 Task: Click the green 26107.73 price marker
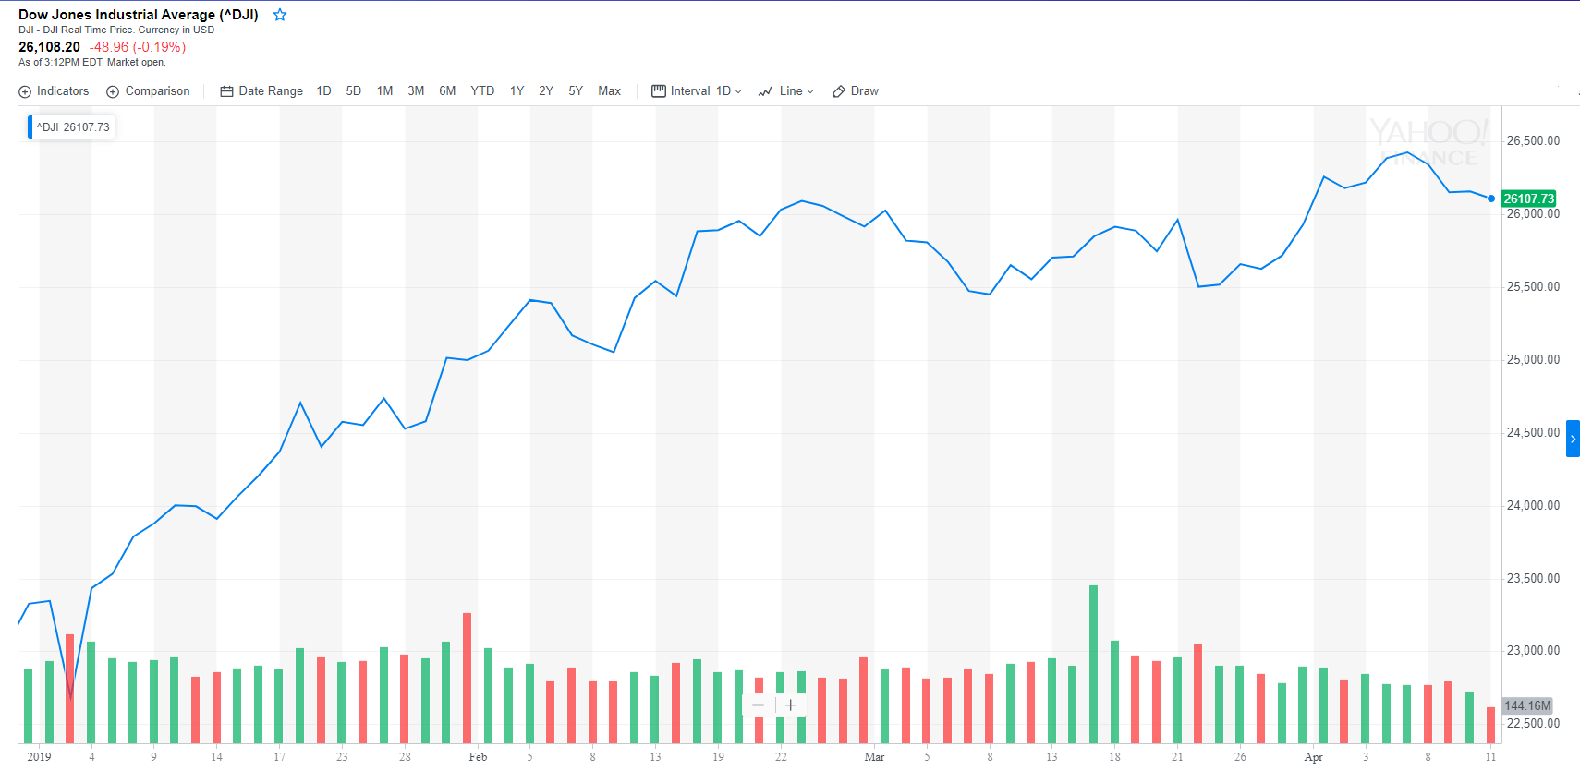(x=1528, y=199)
